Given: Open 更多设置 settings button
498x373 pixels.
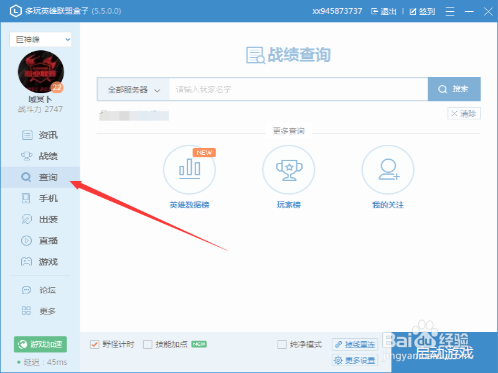Looking at the screenshot, I should pos(355,360).
